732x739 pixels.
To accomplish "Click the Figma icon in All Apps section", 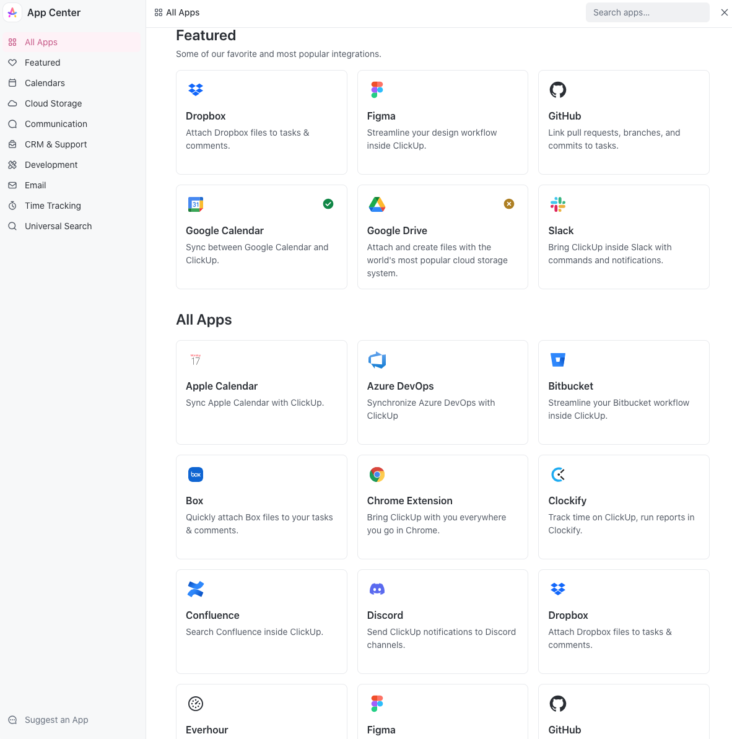I will coord(377,703).
